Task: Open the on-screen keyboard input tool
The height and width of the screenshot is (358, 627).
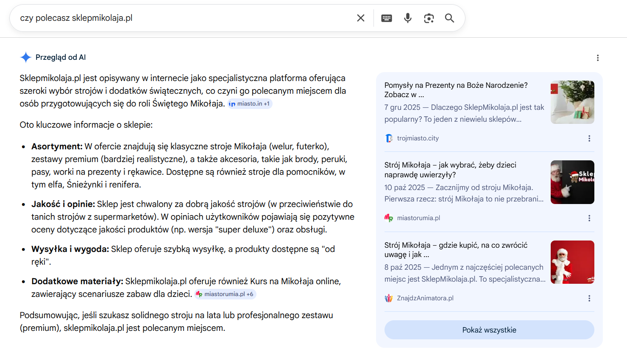Action: coord(387,18)
